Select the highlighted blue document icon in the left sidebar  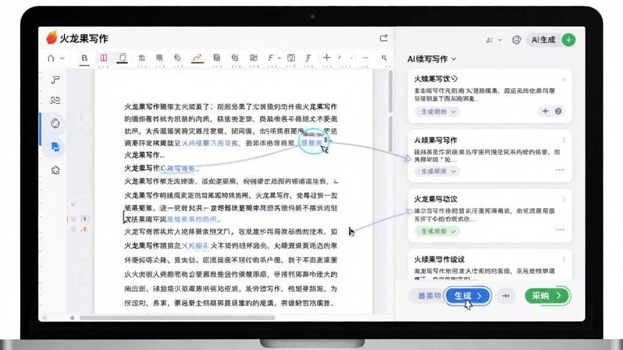[x=55, y=147]
